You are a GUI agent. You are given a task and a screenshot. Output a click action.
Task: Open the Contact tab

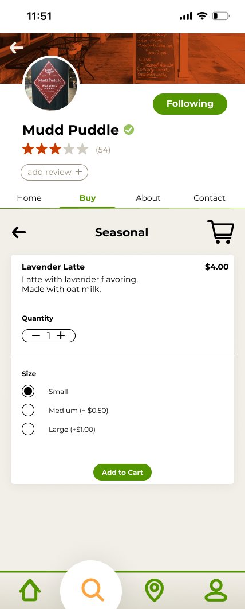click(210, 198)
